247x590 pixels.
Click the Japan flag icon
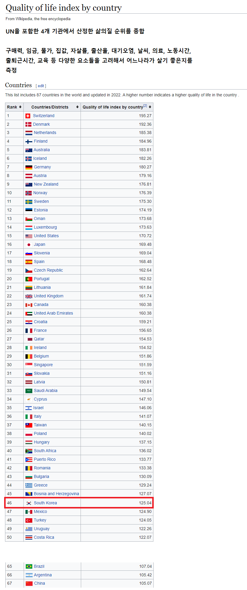pos(29,245)
